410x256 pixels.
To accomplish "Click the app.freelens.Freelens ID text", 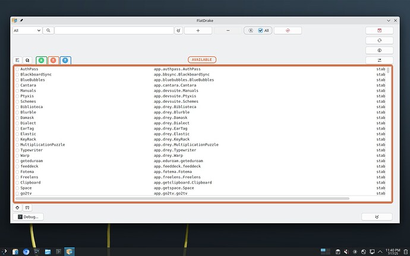I will point(177,177).
